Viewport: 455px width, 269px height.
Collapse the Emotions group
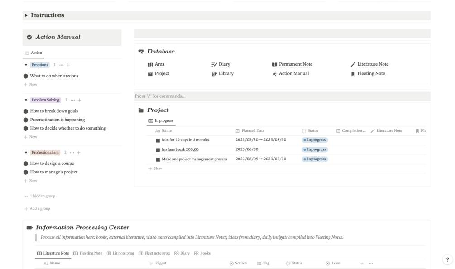point(26,65)
